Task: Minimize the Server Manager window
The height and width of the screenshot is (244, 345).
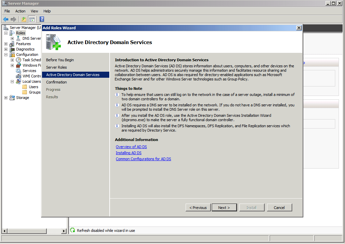Action: pos(328,3)
